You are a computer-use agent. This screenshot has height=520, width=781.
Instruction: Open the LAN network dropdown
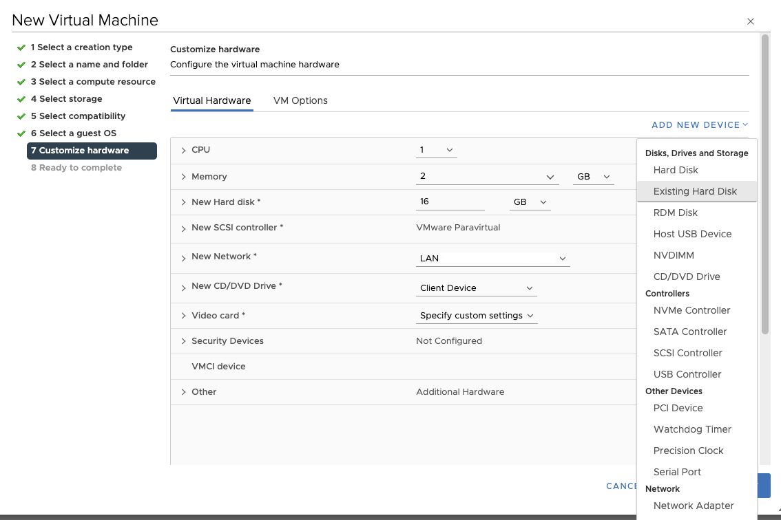(492, 259)
